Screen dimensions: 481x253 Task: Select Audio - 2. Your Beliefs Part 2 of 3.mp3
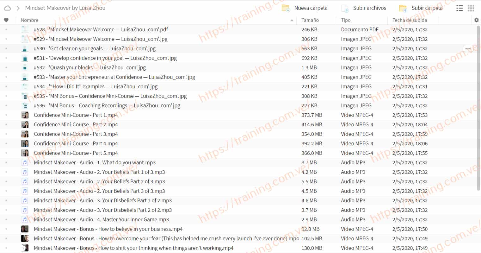(x=99, y=181)
